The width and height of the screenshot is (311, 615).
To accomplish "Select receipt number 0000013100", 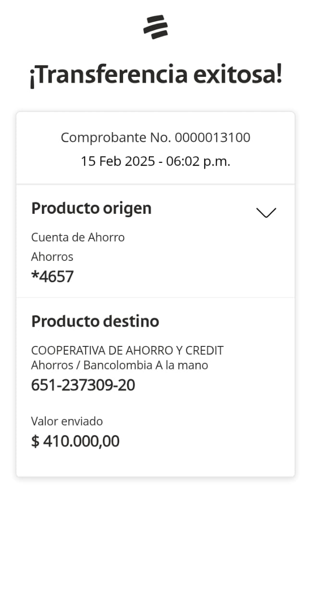I will click(x=212, y=138).
